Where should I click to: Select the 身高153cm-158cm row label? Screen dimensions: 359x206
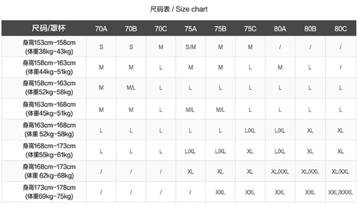[49, 47]
